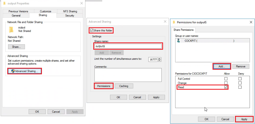Click inside the Comments text box

pos(128,75)
